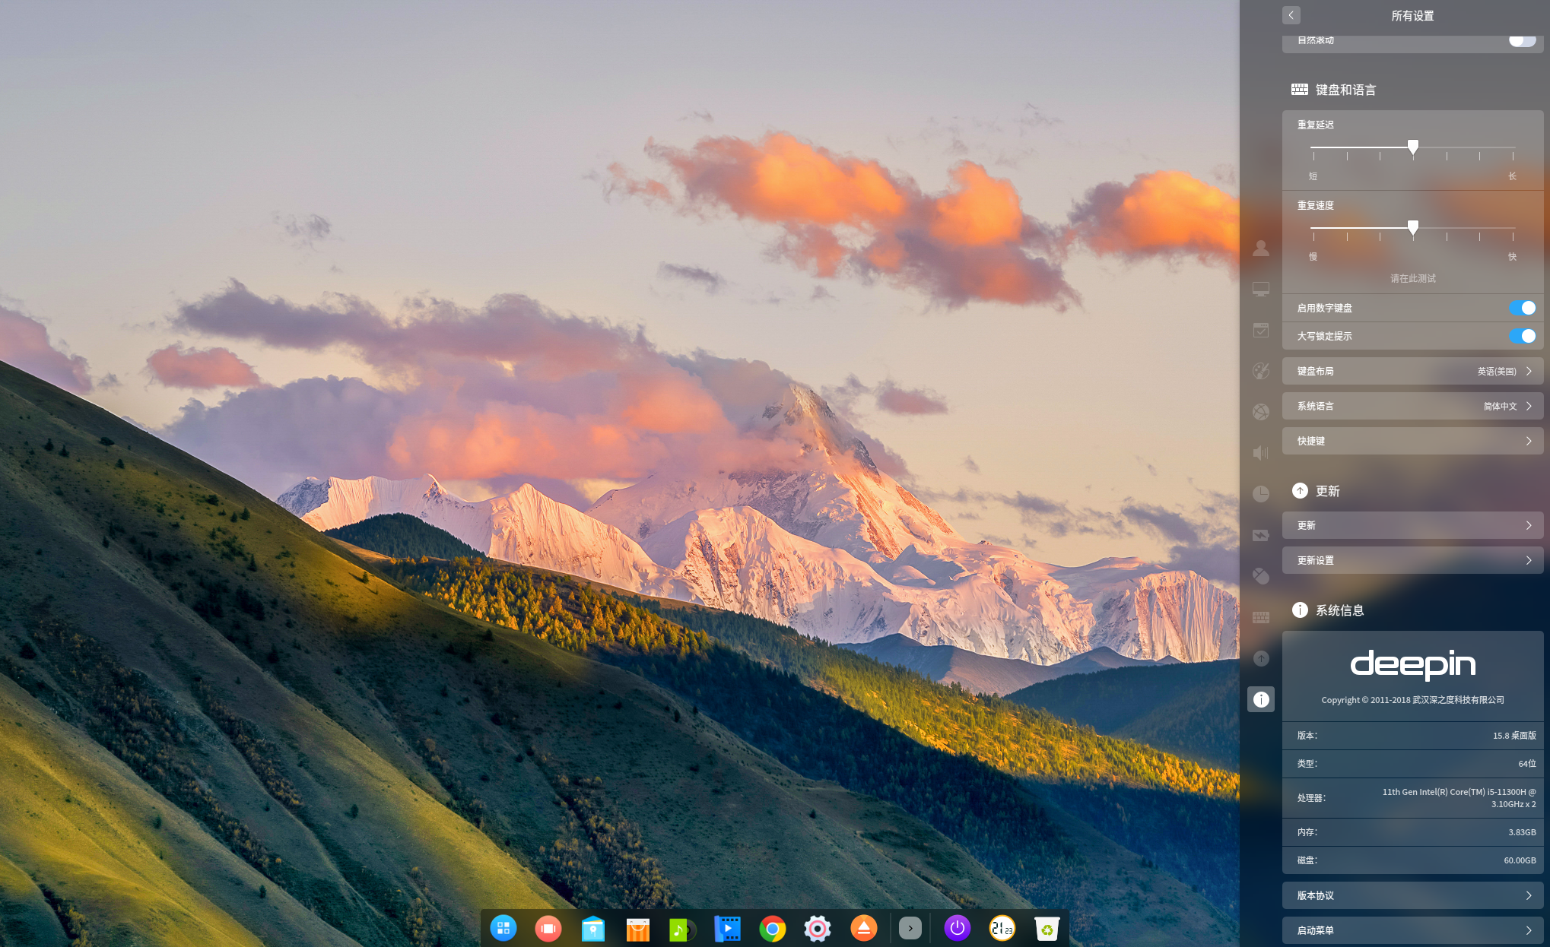The height and width of the screenshot is (947, 1550).
Task: Open the 版本协议 license agreement entry
Action: 1412,895
